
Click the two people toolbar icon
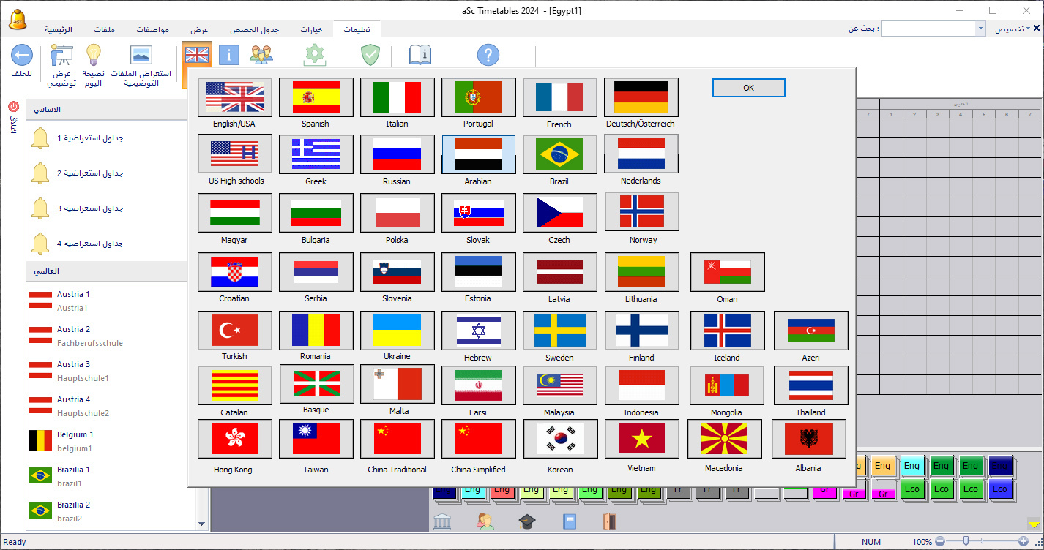click(261, 56)
